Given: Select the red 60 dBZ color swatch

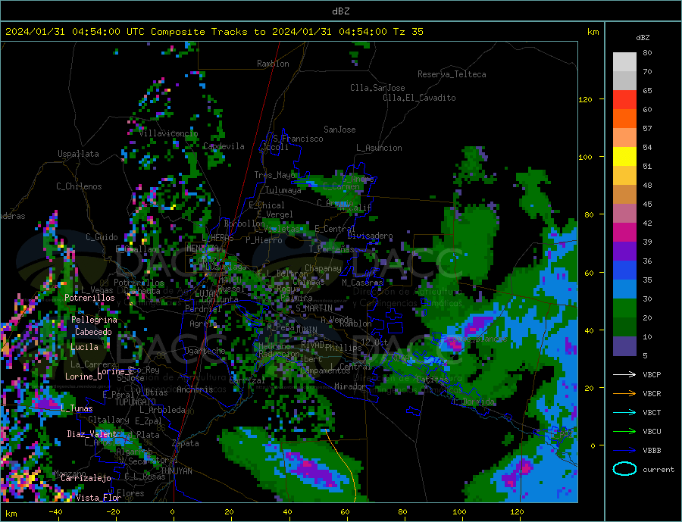Looking at the screenshot, I should (624, 99).
